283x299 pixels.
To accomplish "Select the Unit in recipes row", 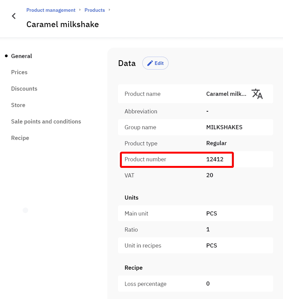I will pyautogui.click(x=195, y=246).
